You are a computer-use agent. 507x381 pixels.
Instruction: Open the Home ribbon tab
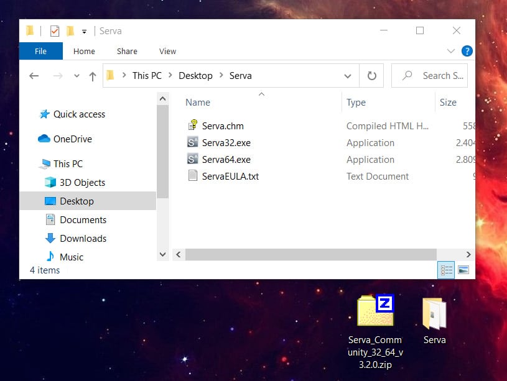84,51
